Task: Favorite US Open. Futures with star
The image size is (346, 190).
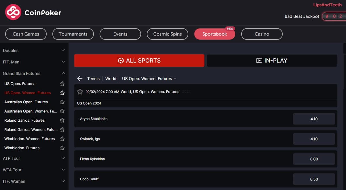Action: [62, 84]
